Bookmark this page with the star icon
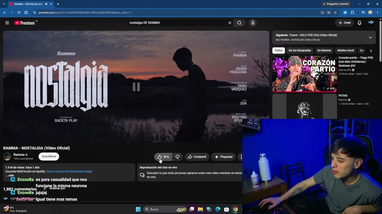Screen dimensions: 382x214 coord(335,12)
